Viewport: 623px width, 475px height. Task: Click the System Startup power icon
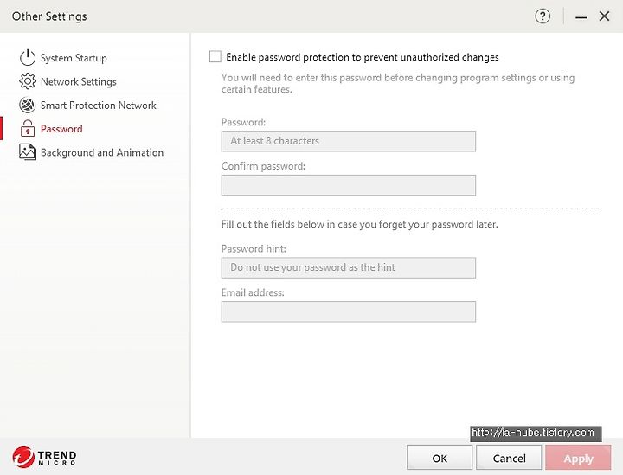coord(28,58)
